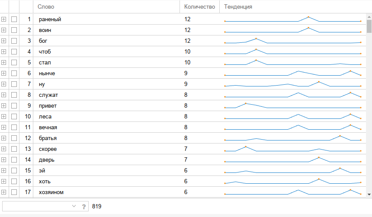Screen dimensions: 372x217
Task: Expand the row for хозяином
Action: click(x=3, y=192)
